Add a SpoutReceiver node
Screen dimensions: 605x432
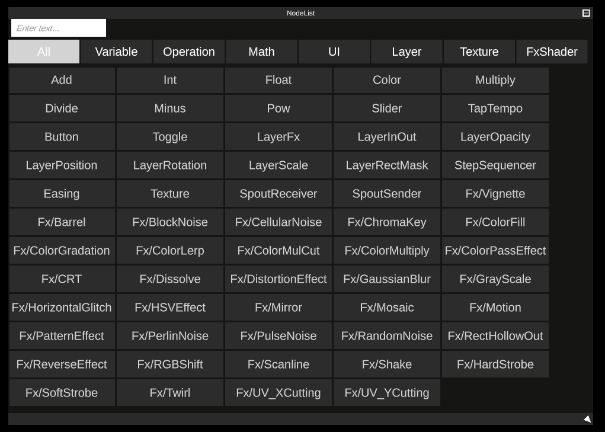pyautogui.click(x=278, y=194)
